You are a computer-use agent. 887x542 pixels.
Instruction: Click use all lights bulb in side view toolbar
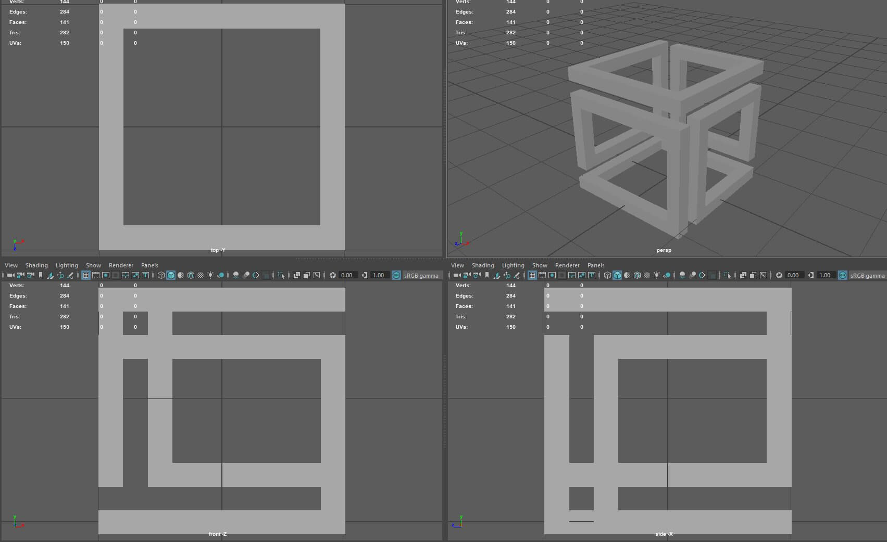[x=657, y=275]
